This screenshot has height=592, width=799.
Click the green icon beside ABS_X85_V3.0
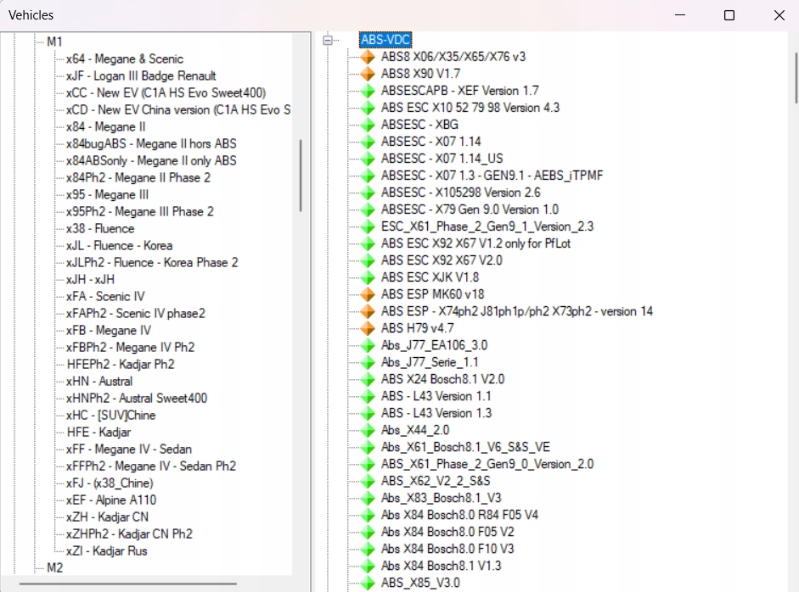click(x=368, y=583)
